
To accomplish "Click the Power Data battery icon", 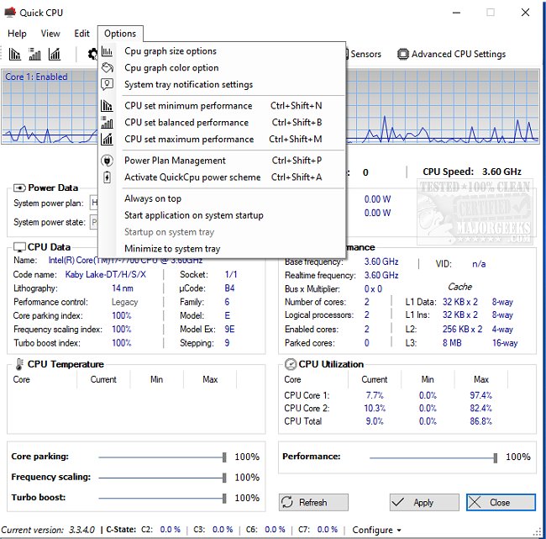I will [19, 188].
